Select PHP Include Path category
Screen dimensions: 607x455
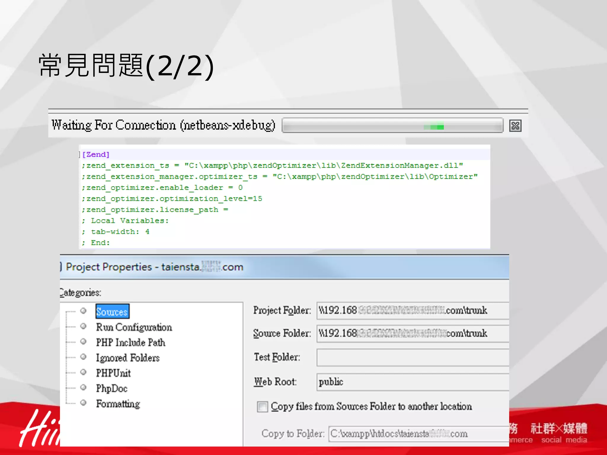(130, 343)
